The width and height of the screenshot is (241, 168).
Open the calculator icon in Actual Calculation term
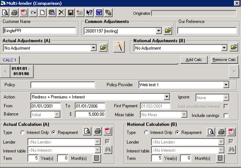click(96, 158)
